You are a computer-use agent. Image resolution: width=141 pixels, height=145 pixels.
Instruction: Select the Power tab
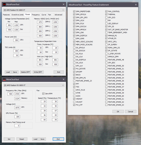[28, 14]
